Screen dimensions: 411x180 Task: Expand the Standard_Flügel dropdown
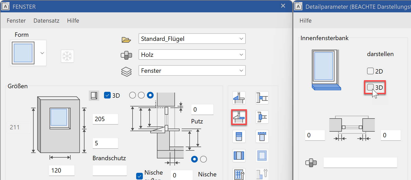(x=241, y=39)
